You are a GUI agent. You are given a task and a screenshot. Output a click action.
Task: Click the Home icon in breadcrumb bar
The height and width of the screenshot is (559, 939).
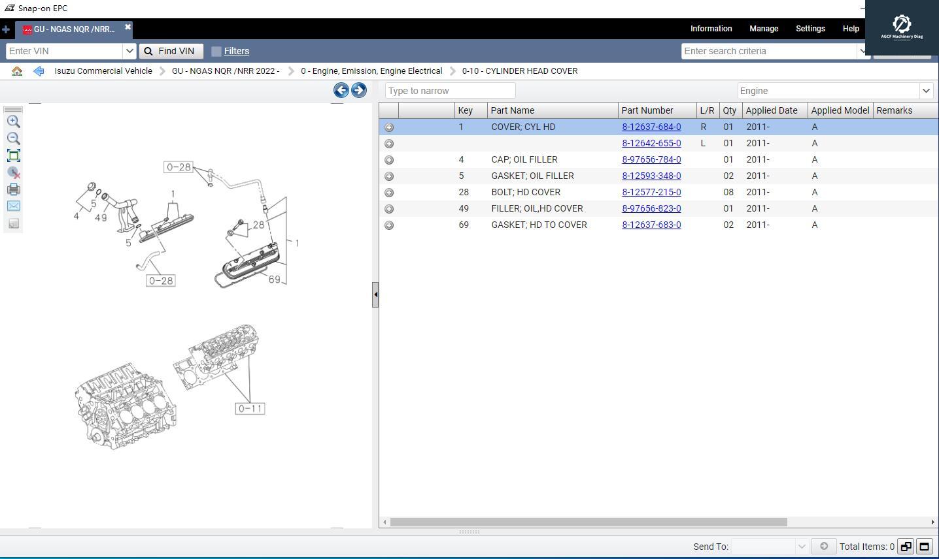[x=17, y=71]
